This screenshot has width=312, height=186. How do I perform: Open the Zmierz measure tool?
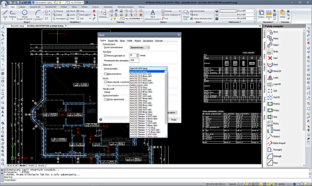pyautogui.click(x=269, y=14)
